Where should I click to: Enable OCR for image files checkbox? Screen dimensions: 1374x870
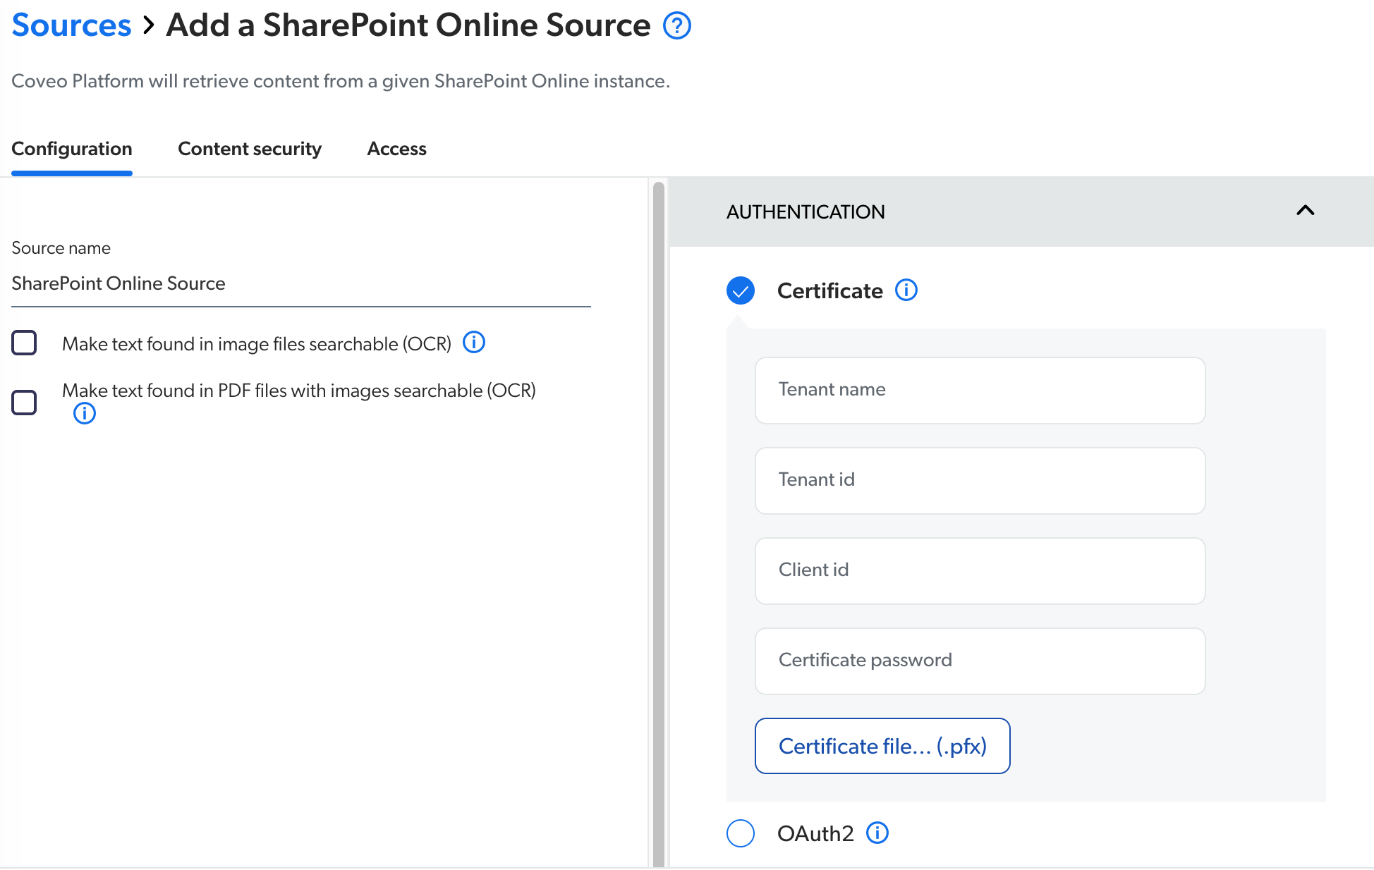click(25, 343)
